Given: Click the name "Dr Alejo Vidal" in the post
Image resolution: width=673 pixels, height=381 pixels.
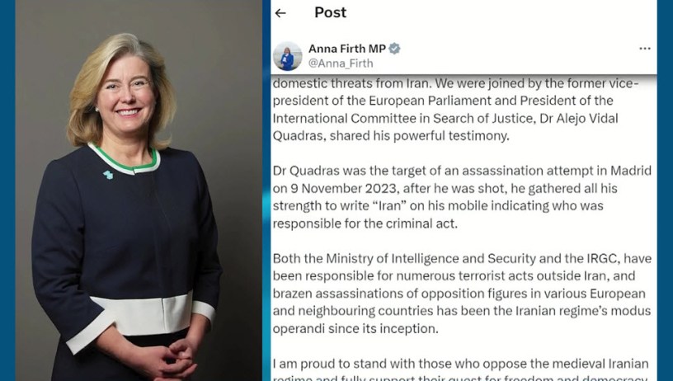Looking at the screenshot, I should 579,118.
